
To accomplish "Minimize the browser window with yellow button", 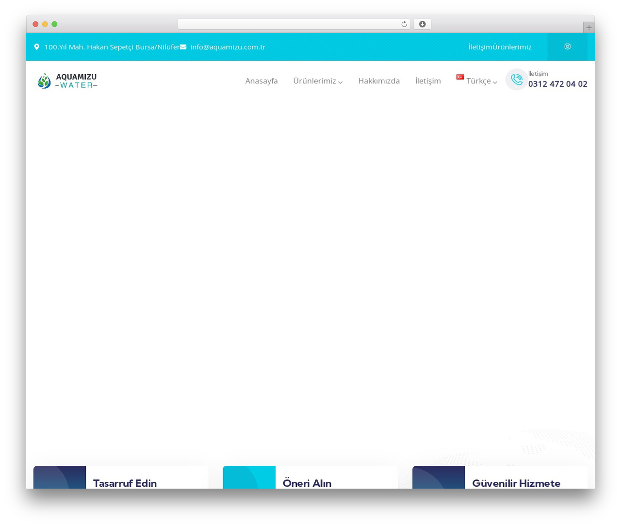I will pyautogui.click(x=45, y=24).
